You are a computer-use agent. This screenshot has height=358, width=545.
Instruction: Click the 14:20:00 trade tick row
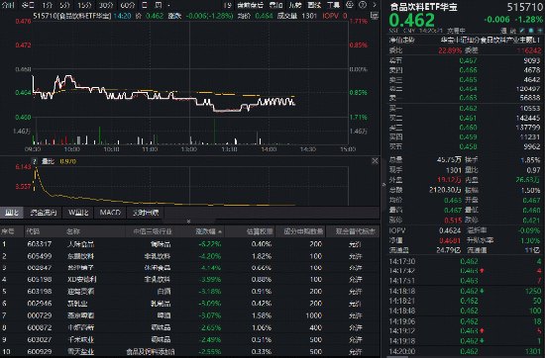click(x=465, y=351)
